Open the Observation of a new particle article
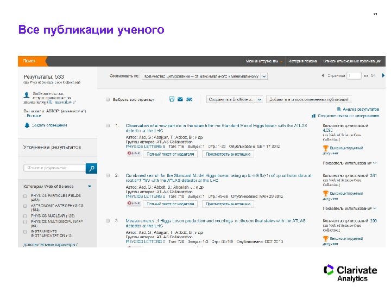Screen dimensions: 391x293 pyautogui.click(x=216, y=128)
